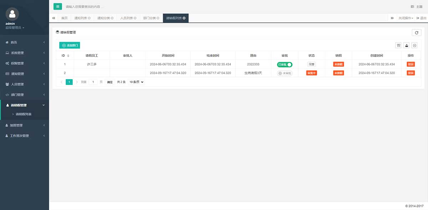Open the 10条/页 page size dropdown
The width and height of the screenshot is (428, 210).
pos(137,82)
